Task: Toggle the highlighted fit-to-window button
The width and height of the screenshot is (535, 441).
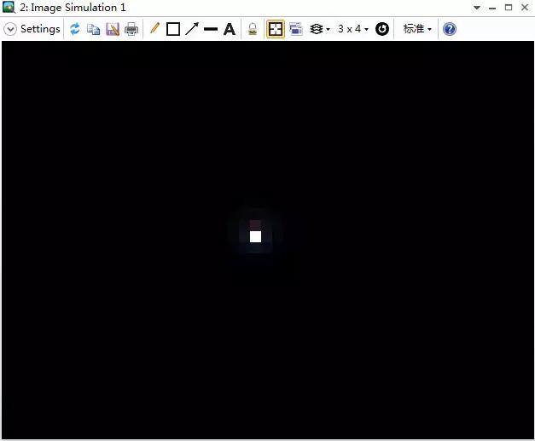Action: (x=276, y=29)
